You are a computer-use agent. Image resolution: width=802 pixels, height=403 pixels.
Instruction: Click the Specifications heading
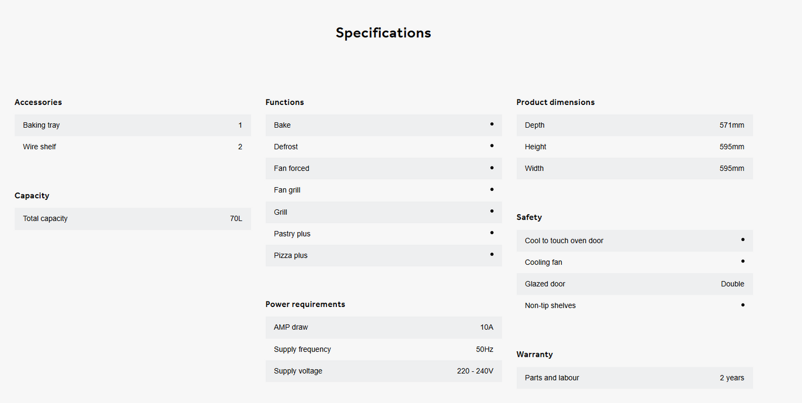(x=383, y=33)
